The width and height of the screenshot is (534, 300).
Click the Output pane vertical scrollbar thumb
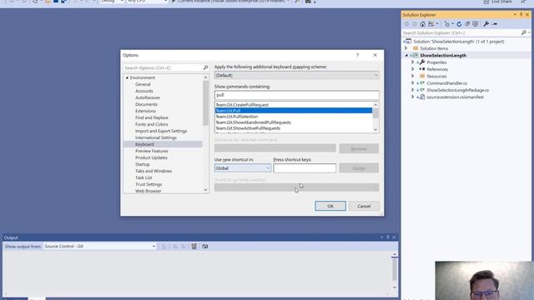click(x=395, y=268)
